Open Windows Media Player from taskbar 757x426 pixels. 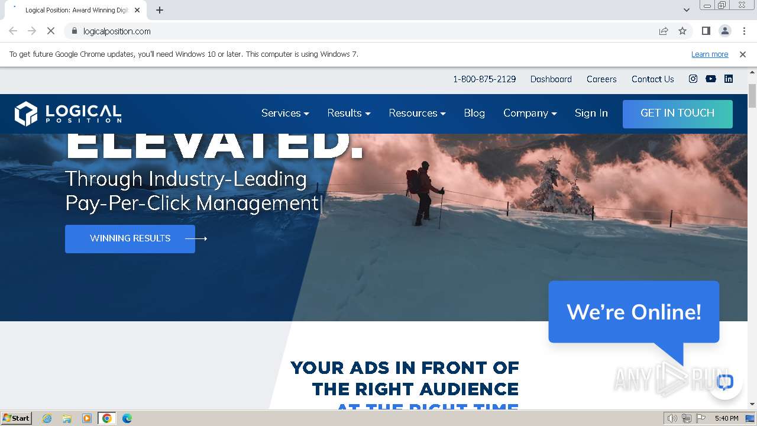pyautogui.click(x=87, y=418)
